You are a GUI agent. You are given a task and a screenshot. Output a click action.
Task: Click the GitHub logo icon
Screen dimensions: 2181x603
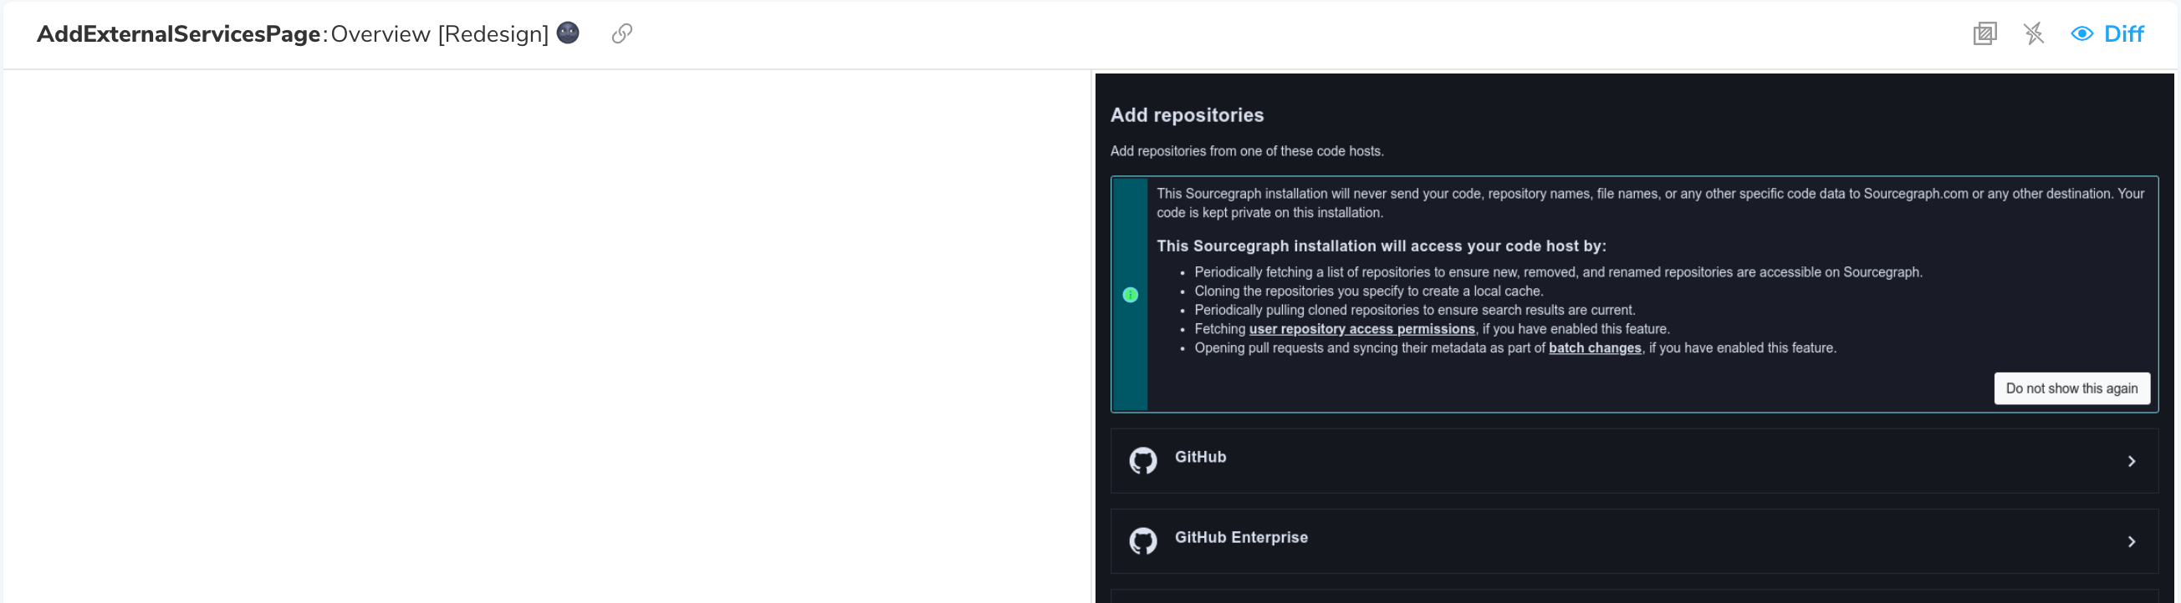pos(1143,461)
